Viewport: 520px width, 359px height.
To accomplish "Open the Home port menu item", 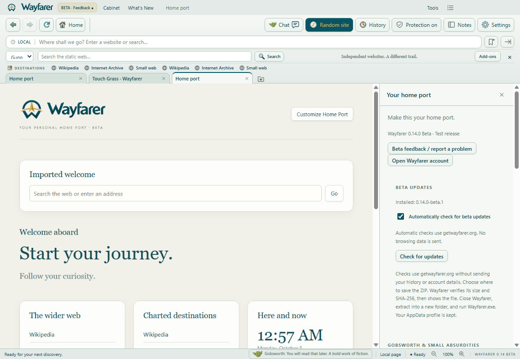I will [x=178, y=7].
